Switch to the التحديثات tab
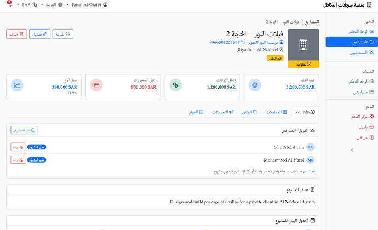This screenshot has width=378, height=230. 223,112
